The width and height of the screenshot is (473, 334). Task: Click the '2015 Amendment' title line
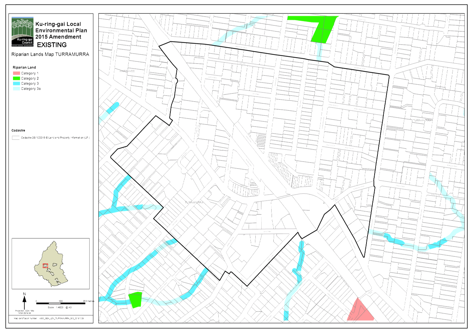58,37
